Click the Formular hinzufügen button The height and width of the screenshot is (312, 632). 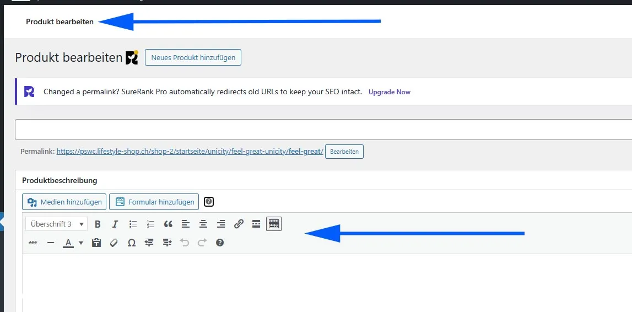pyautogui.click(x=154, y=202)
